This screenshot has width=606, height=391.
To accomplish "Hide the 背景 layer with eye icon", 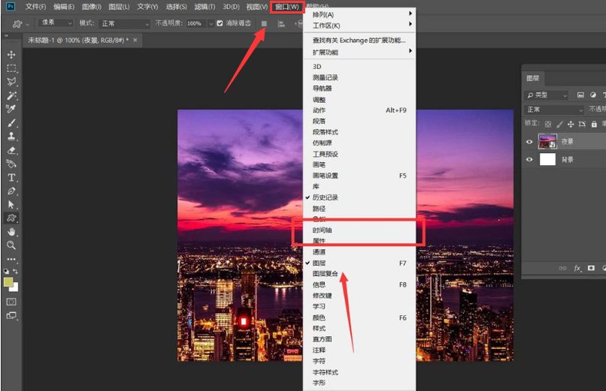I will pos(529,160).
